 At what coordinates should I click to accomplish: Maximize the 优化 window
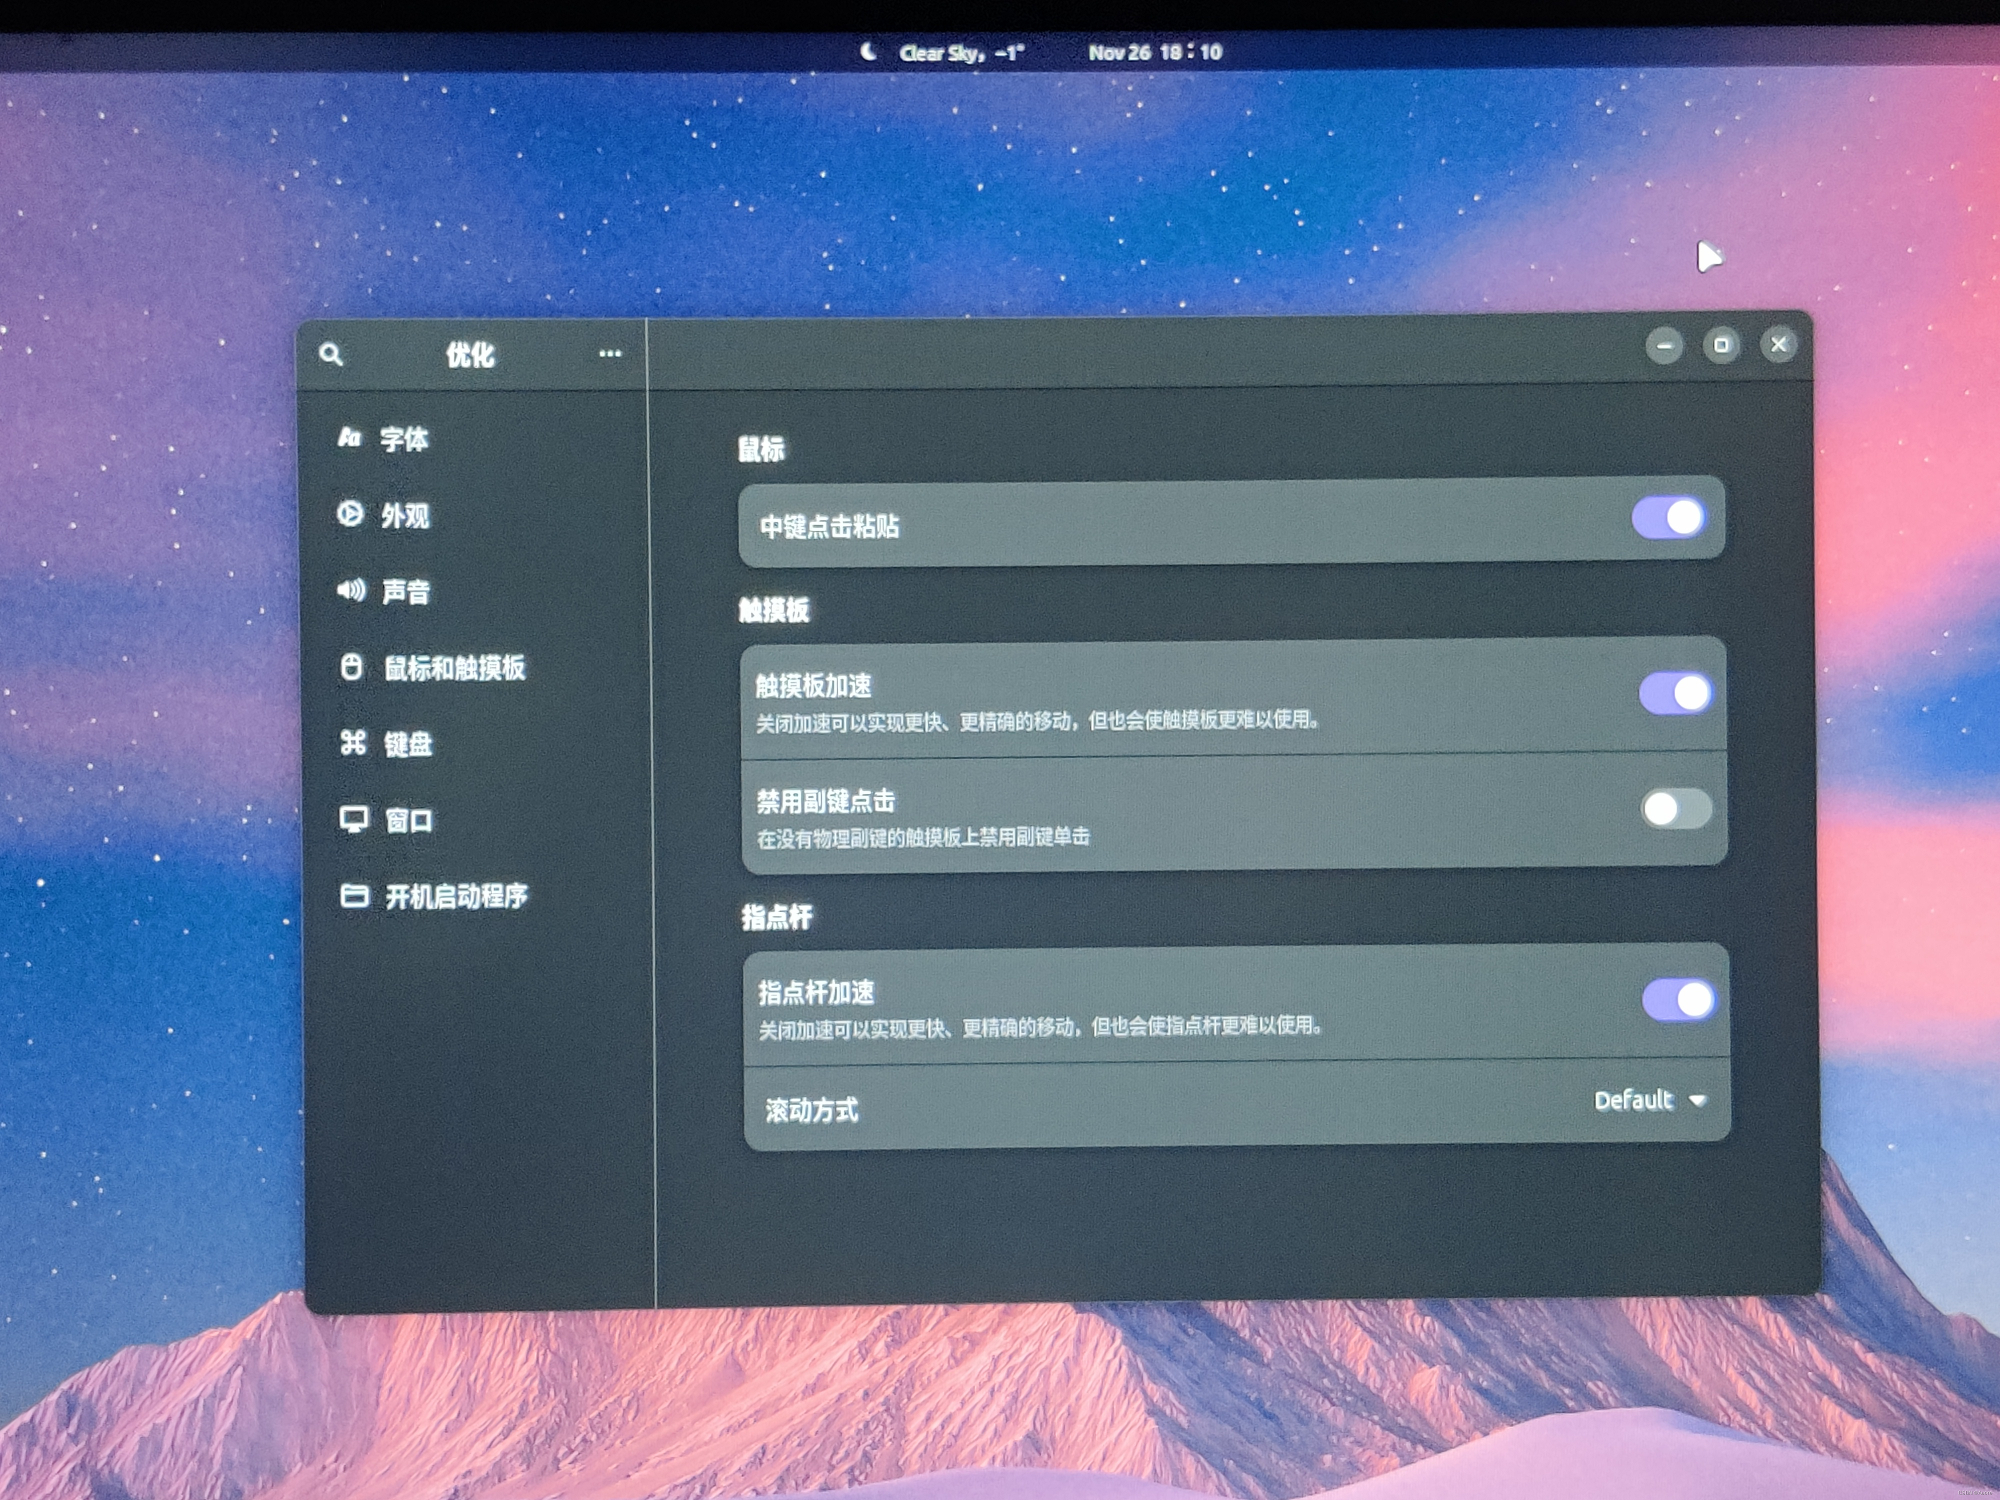[1720, 345]
